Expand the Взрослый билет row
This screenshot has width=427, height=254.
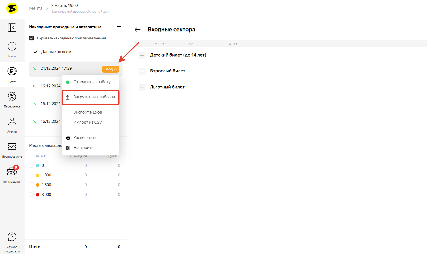(x=142, y=71)
